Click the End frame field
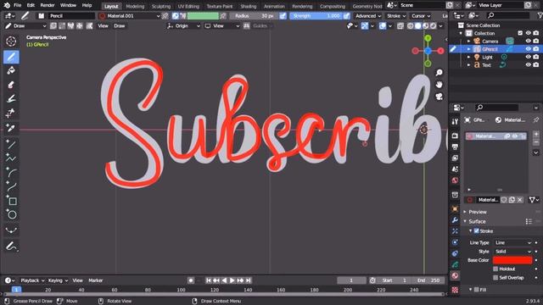543x305 pixels. coord(428,280)
